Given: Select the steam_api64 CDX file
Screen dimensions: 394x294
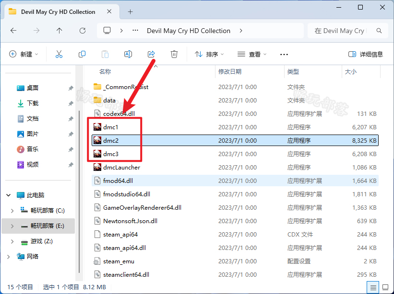Looking at the screenshot, I should coord(235,234).
